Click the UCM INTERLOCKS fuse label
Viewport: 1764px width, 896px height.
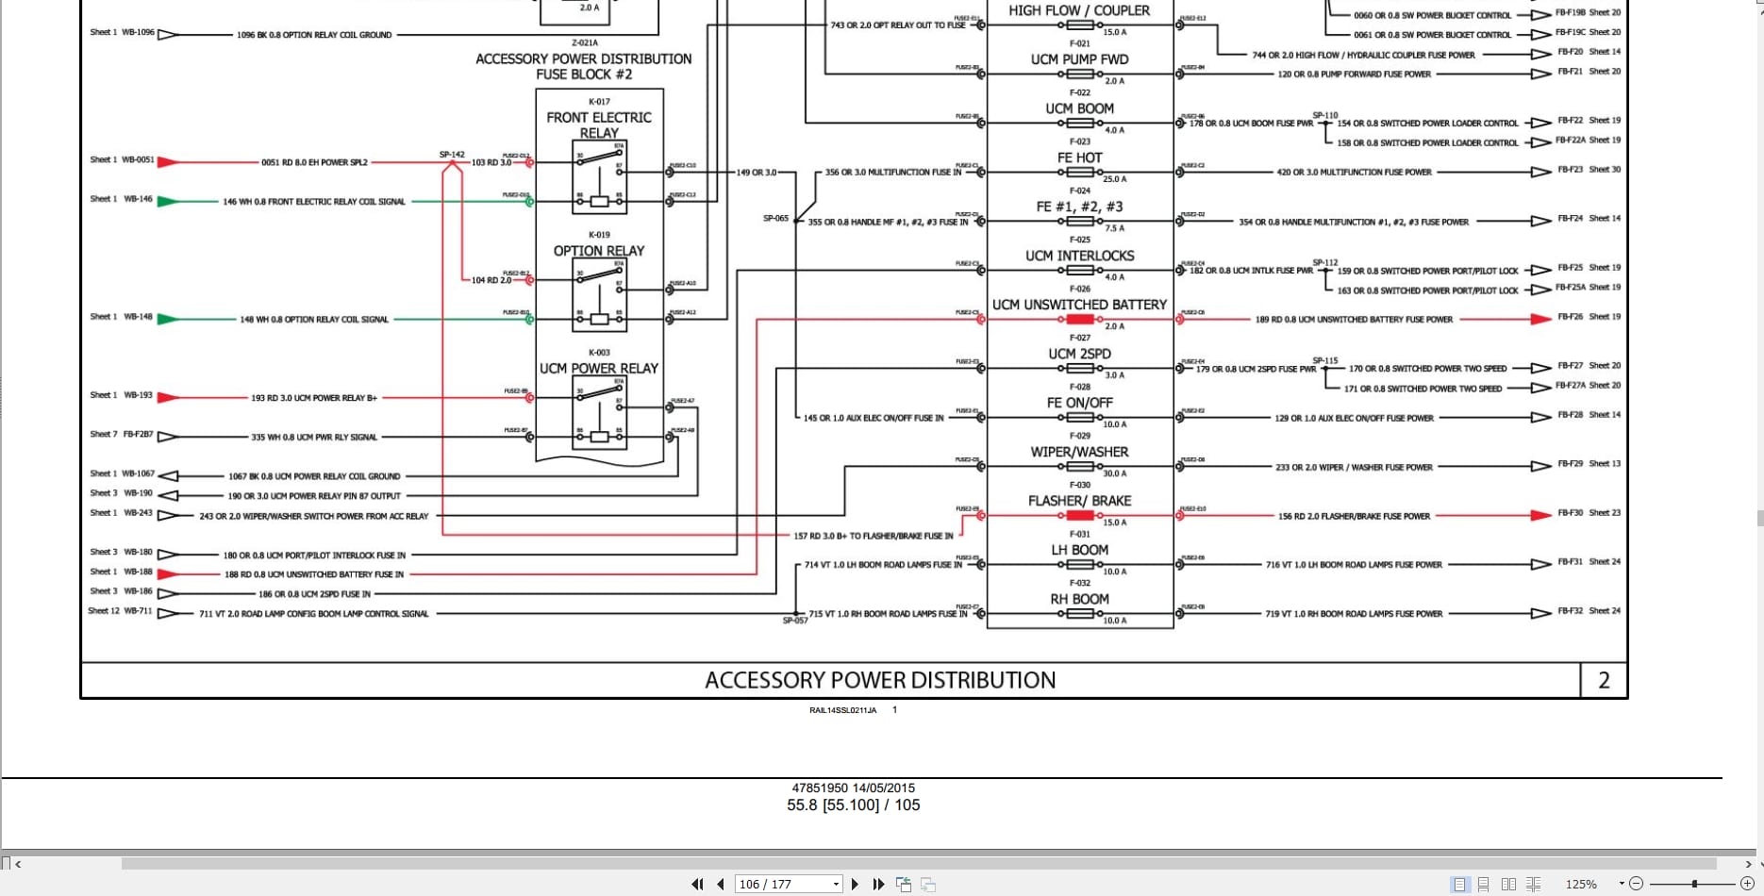click(x=1079, y=256)
